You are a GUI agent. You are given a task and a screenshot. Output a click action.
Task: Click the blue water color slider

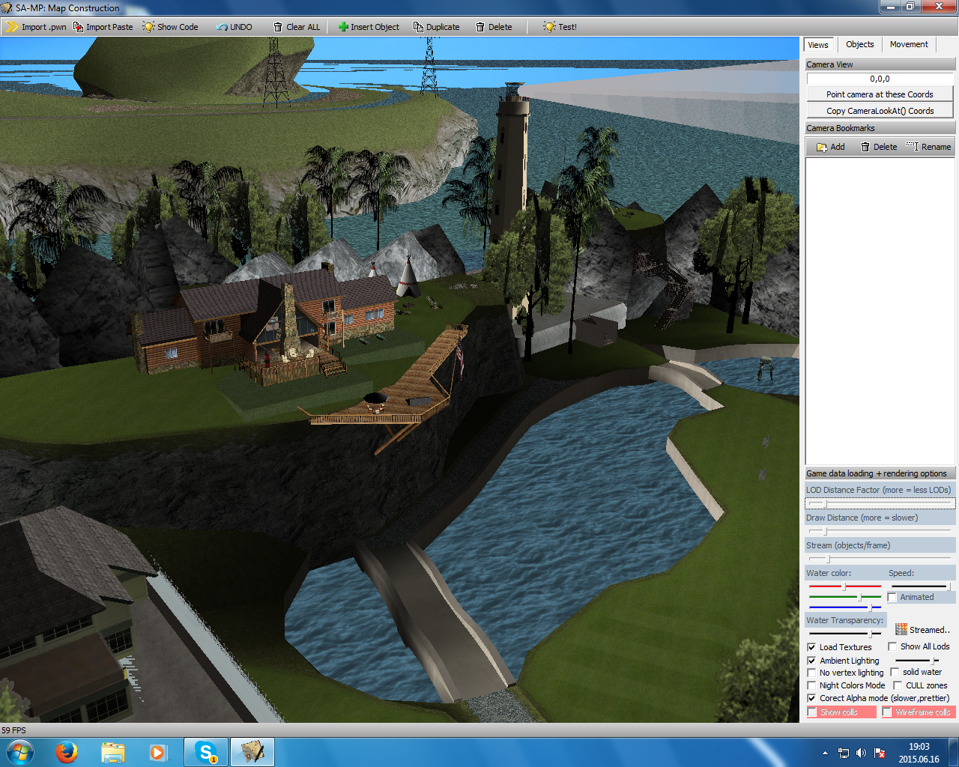tap(845, 607)
